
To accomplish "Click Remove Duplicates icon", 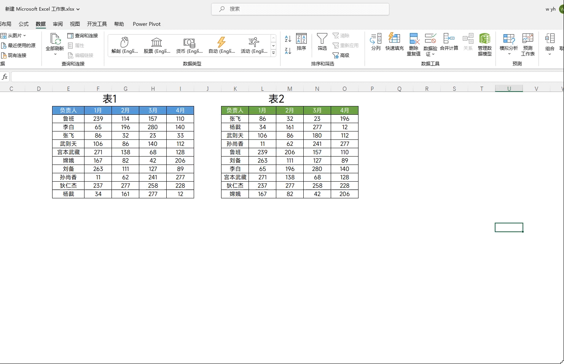I will pos(414,38).
